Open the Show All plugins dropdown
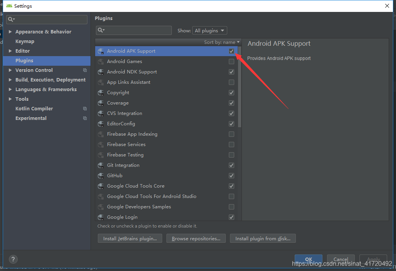 click(x=210, y=30)
